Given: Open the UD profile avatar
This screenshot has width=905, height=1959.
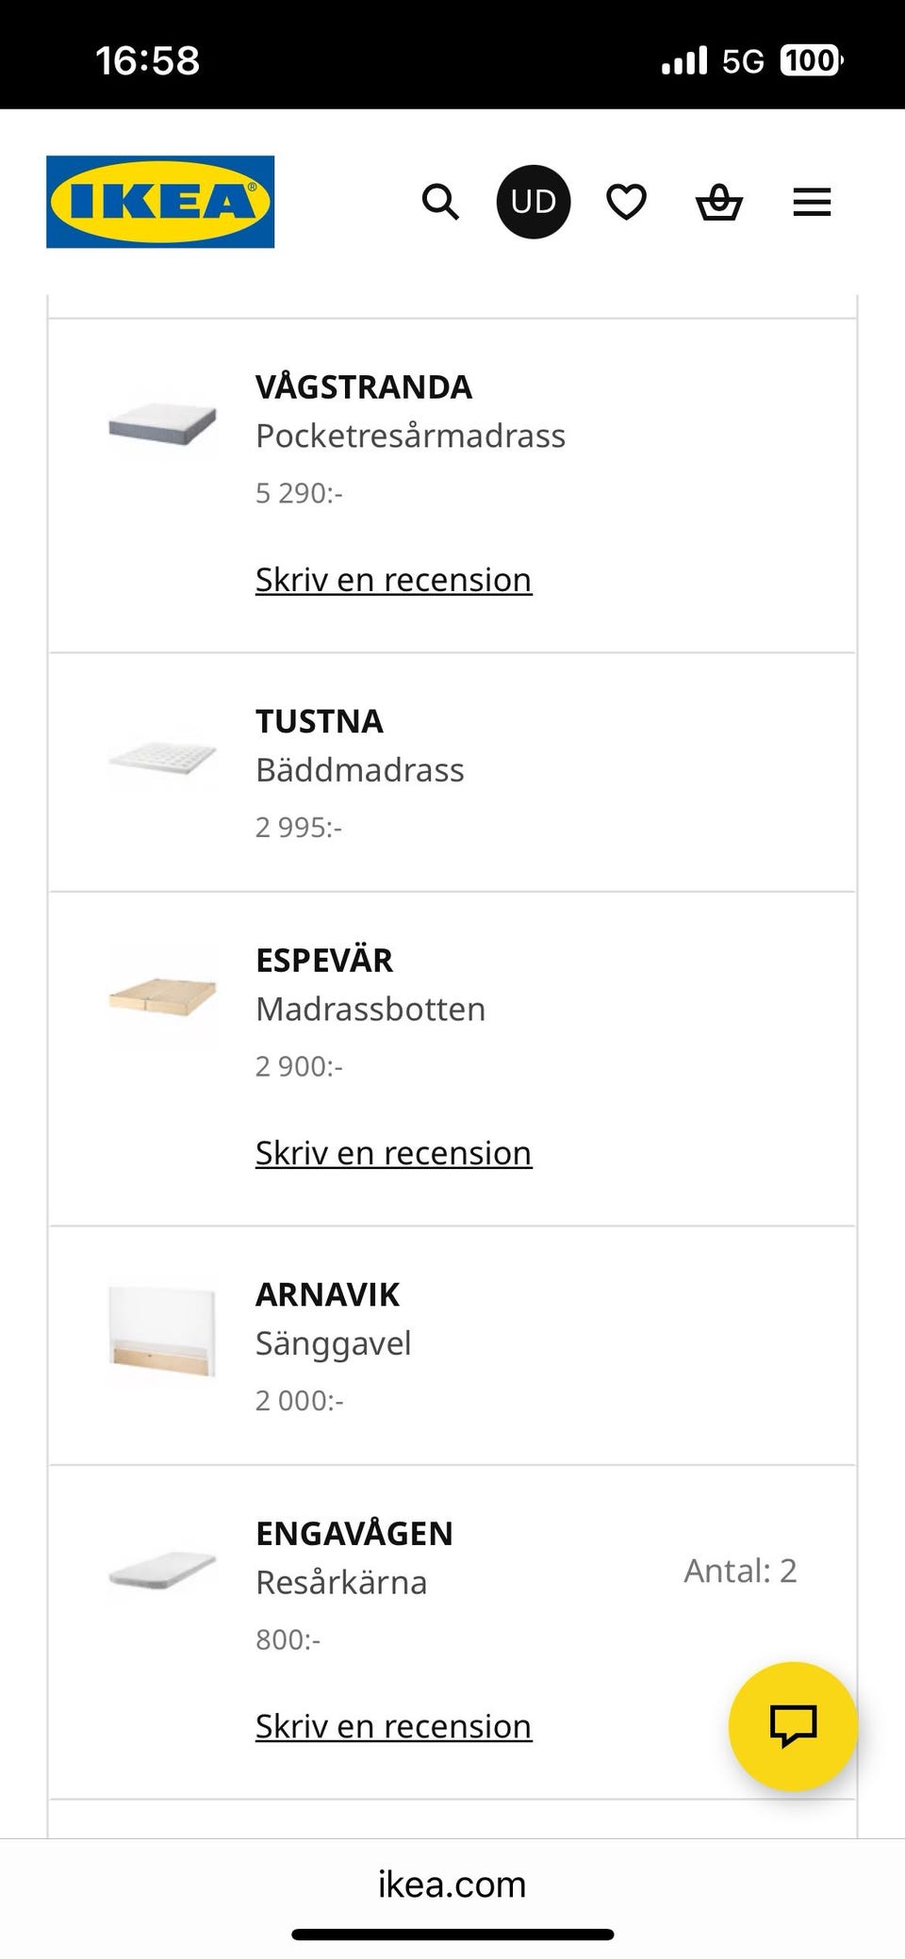Looking at the screenshot, I should click(x=533, y=202).
